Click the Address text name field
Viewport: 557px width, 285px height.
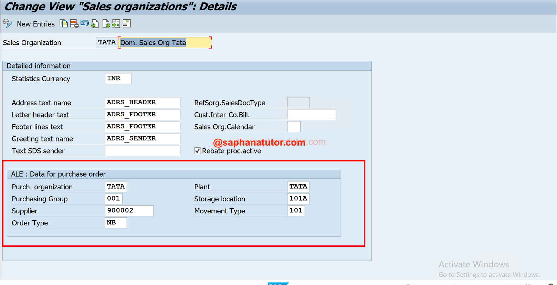143,103
